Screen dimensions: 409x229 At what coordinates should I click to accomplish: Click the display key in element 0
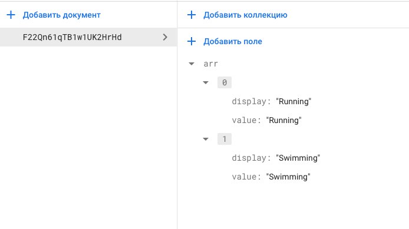(x=249, y=101)
